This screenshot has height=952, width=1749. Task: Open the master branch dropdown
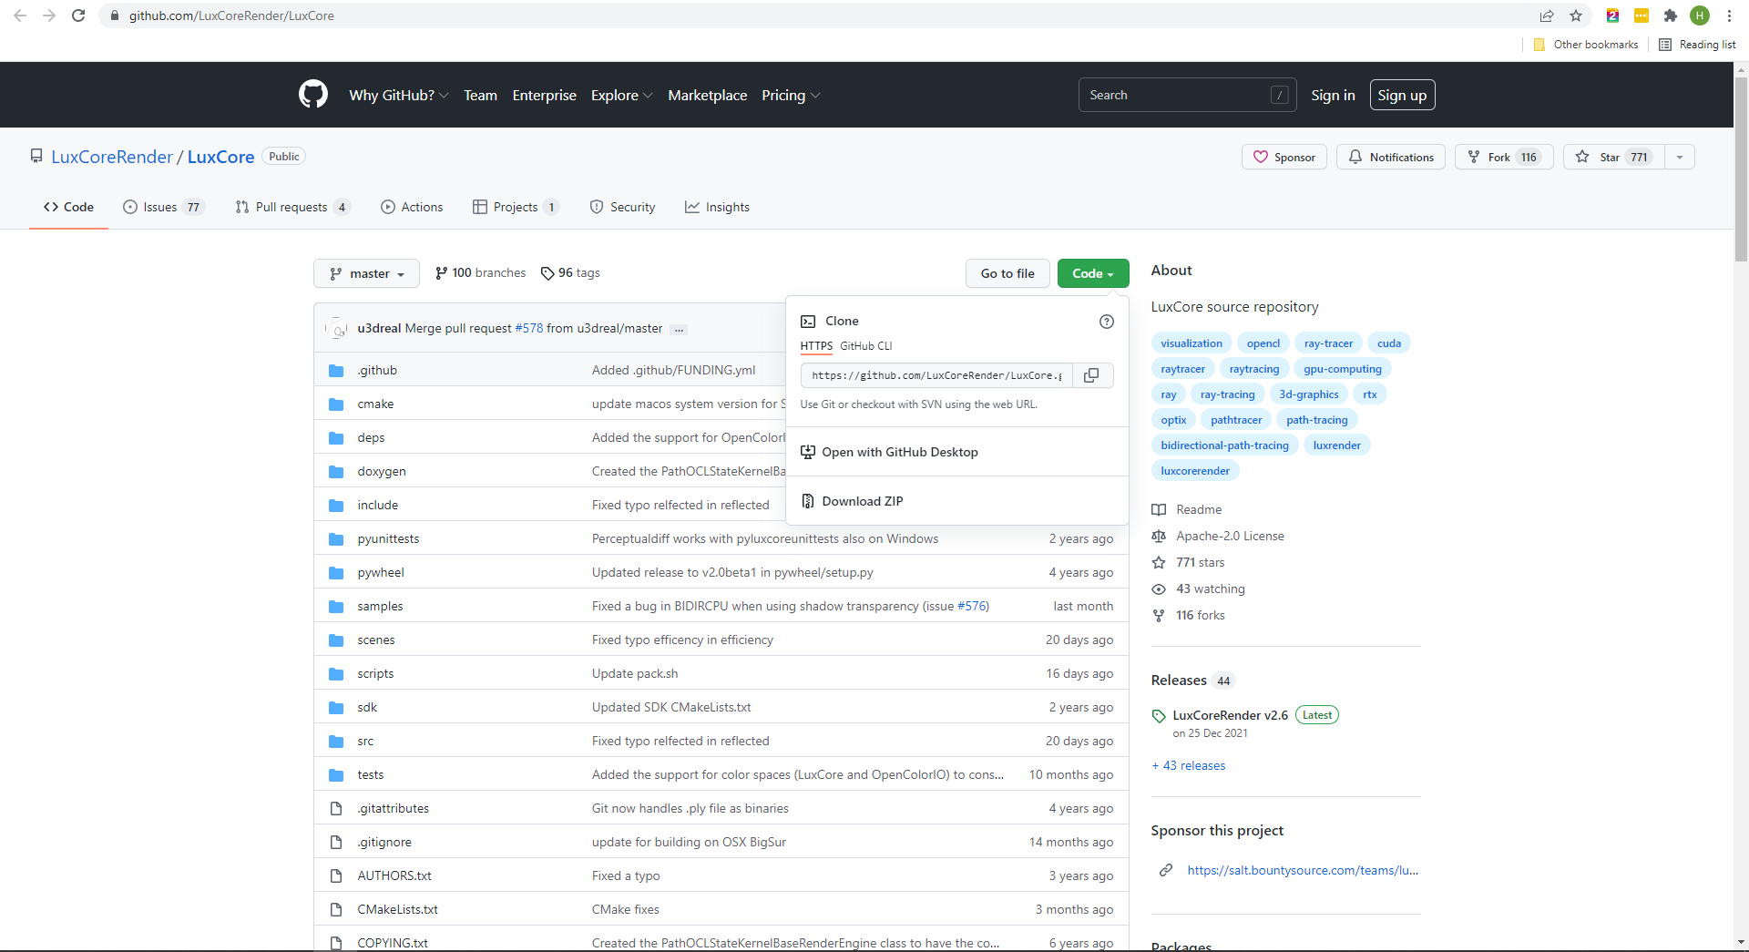coord(366,273)
